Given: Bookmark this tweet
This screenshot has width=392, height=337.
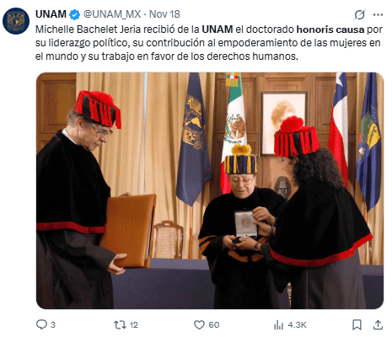Looking at the screenshot, I should 357,325.
